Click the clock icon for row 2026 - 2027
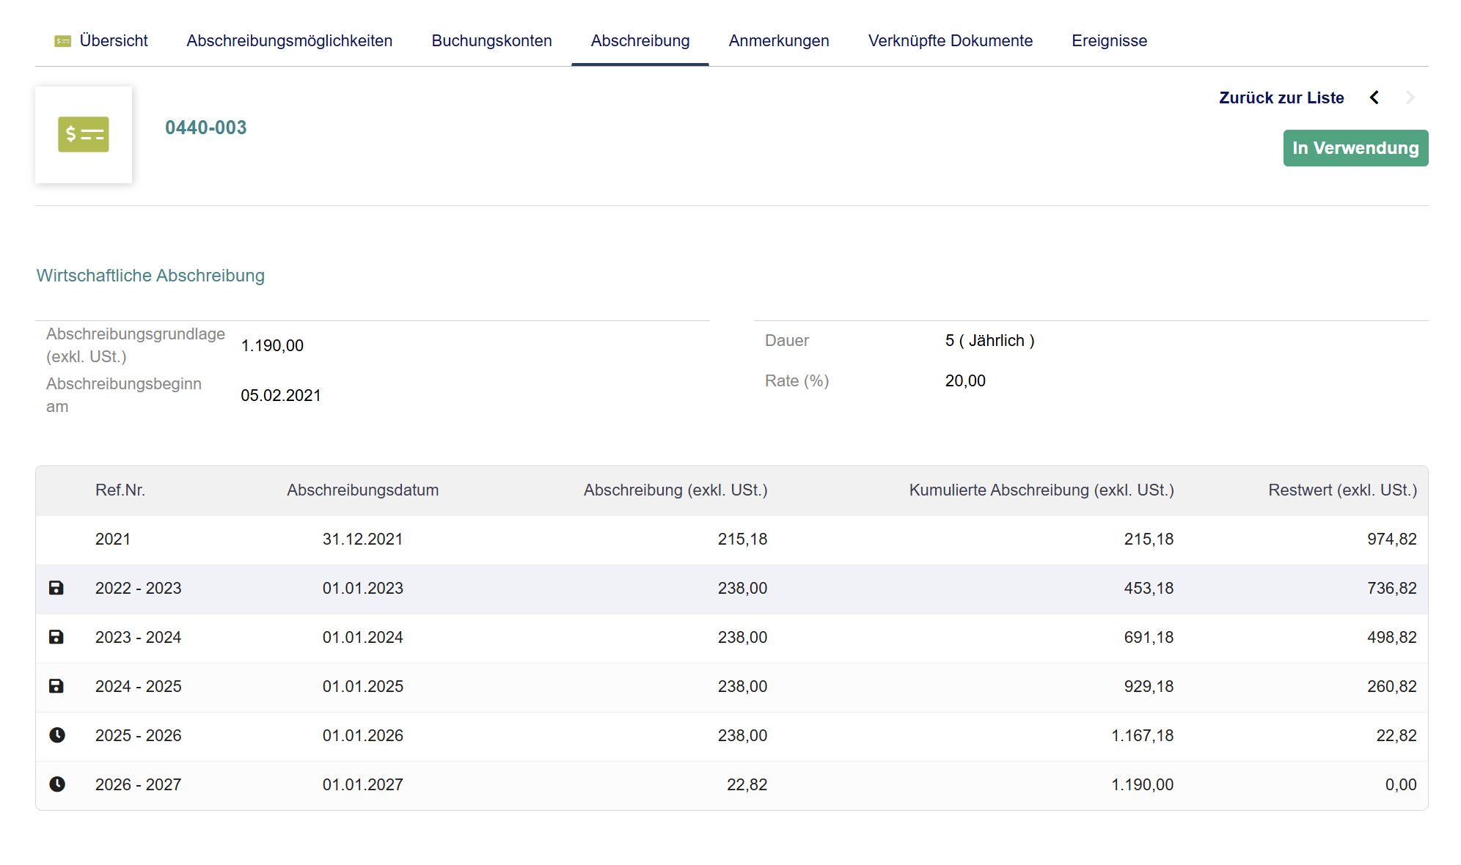This screenshot has height=865, width=1461. tap(56, 784)
